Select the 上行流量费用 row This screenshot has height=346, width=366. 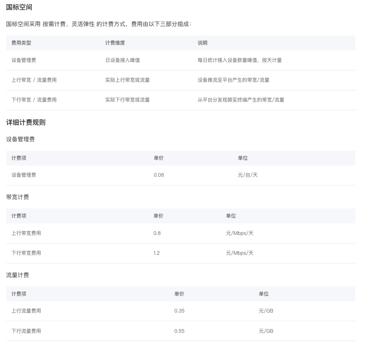26,311
